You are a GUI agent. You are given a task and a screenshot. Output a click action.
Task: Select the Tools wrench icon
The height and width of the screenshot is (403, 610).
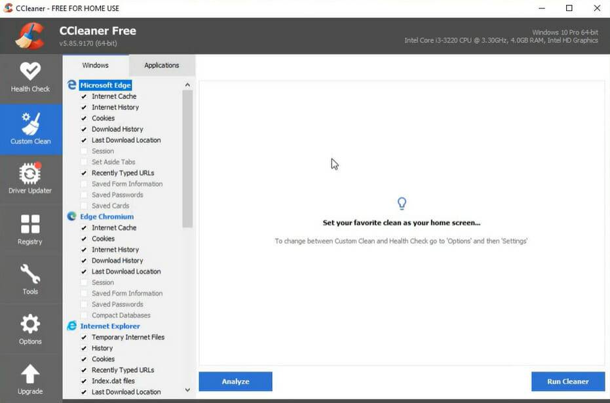[x=30, y=278]
